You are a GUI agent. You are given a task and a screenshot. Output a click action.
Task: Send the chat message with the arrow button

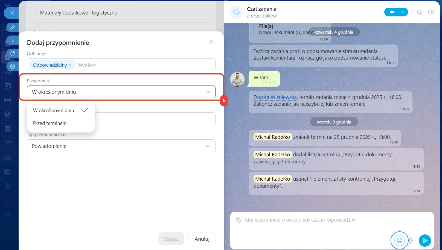point(425,240)
